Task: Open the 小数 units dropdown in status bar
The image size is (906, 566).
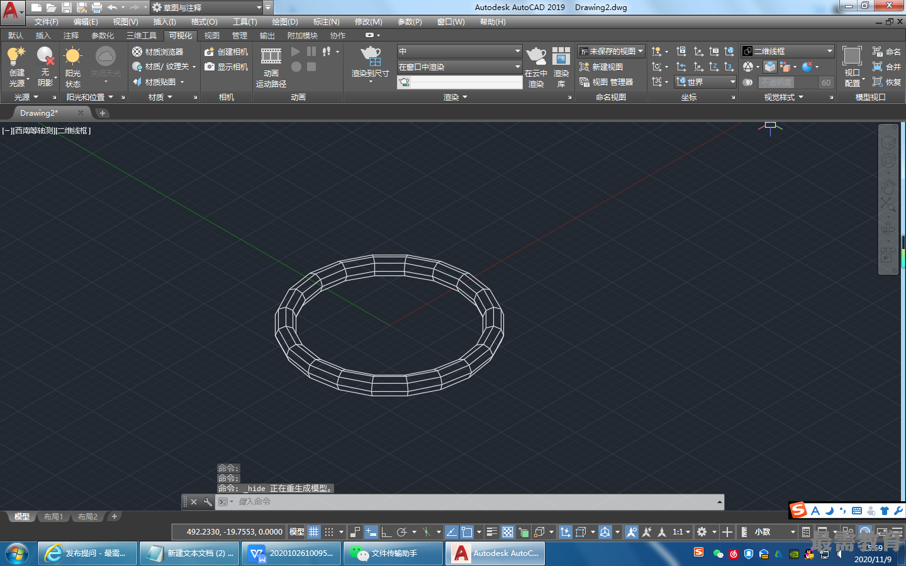Action: (775, 532)
